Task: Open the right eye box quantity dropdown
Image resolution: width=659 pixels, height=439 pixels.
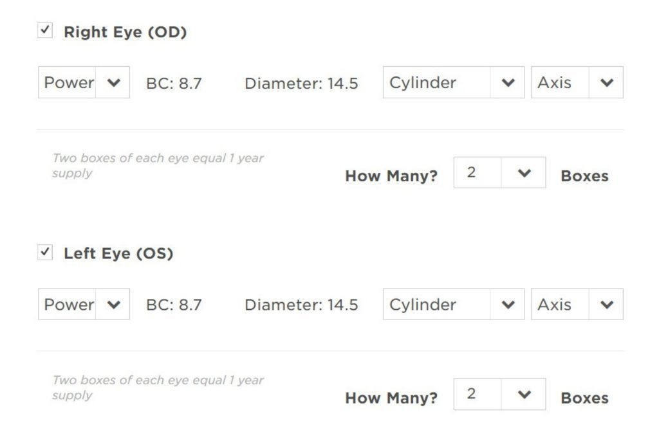Action: click(x=478, y=173)
